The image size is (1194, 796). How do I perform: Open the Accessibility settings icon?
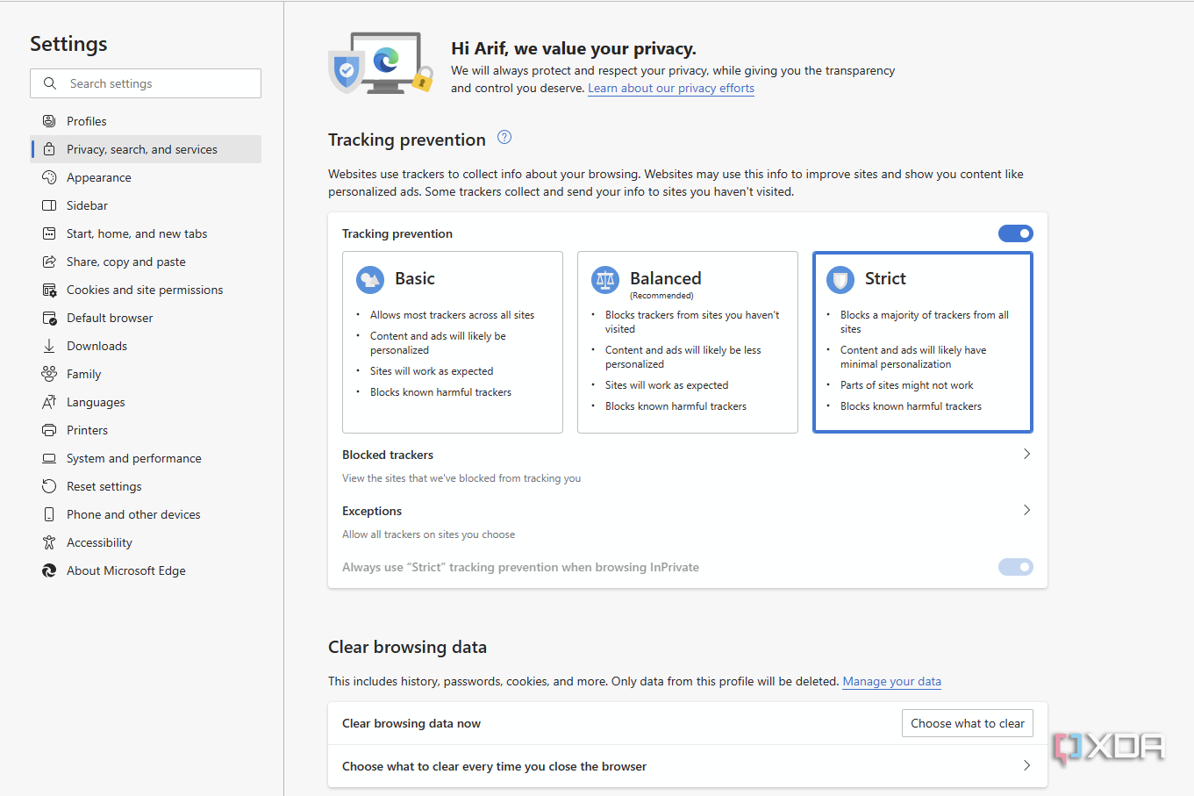tap(49, 541)
